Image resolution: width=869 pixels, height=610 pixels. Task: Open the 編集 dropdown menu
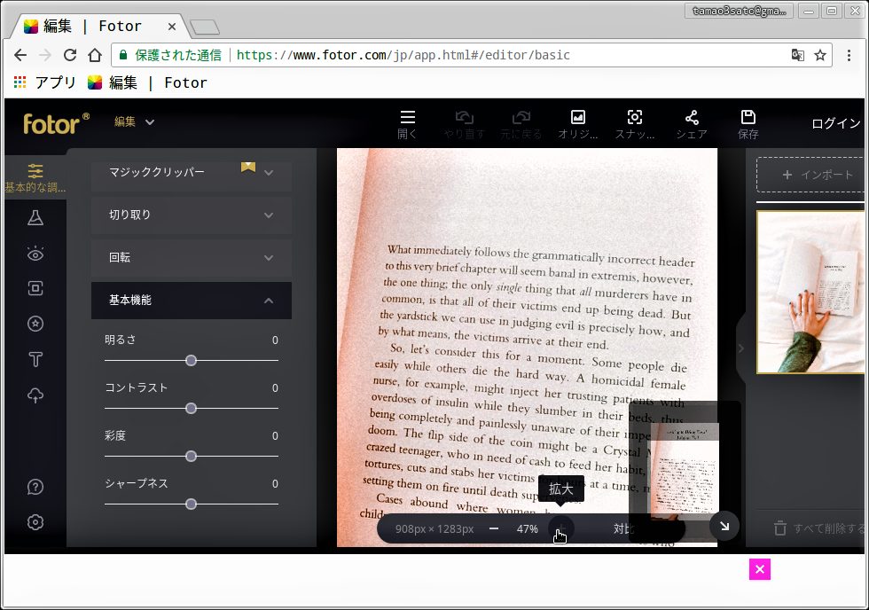coord(134,121)
